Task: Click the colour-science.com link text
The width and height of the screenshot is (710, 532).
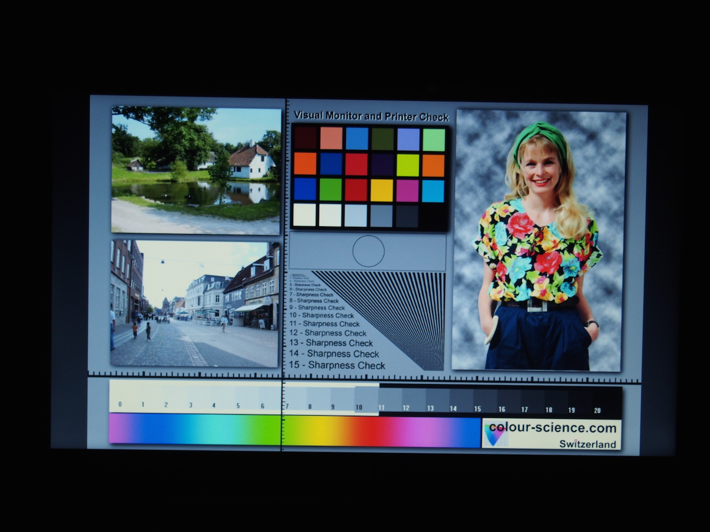Action: [553, 428]
